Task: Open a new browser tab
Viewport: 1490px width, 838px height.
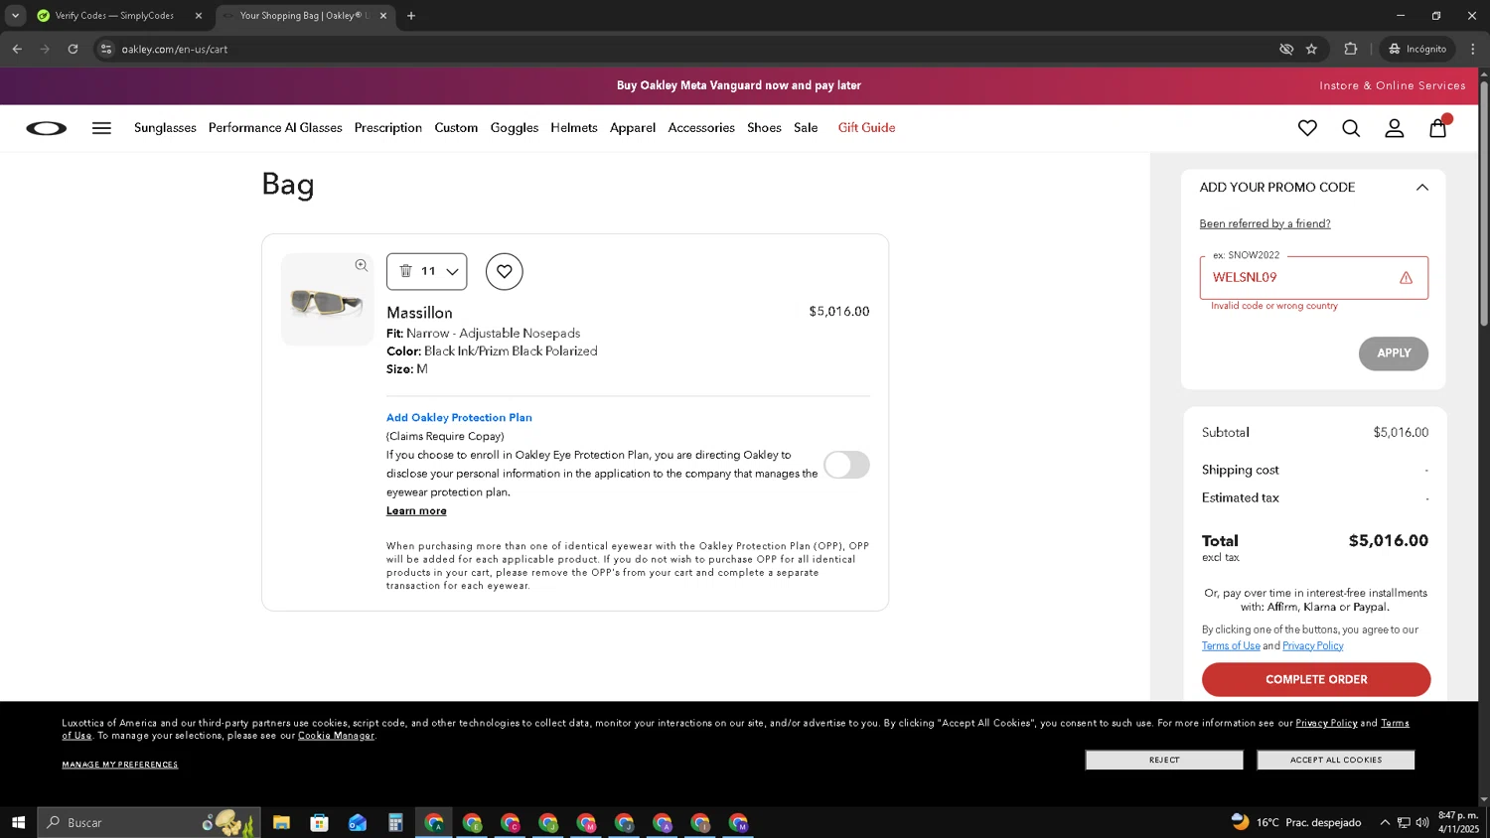Action: (411, 16)
